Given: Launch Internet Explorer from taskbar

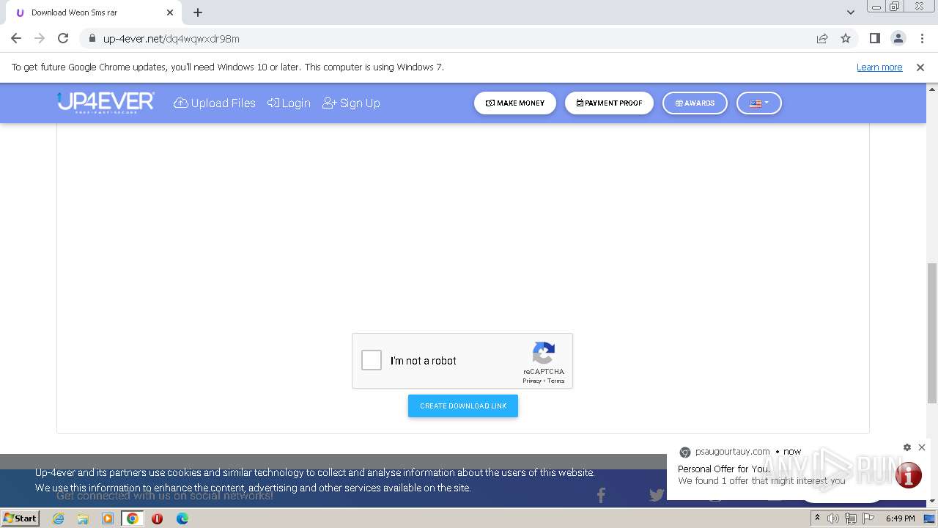Looking at the screenshot, I should [58, 518].
